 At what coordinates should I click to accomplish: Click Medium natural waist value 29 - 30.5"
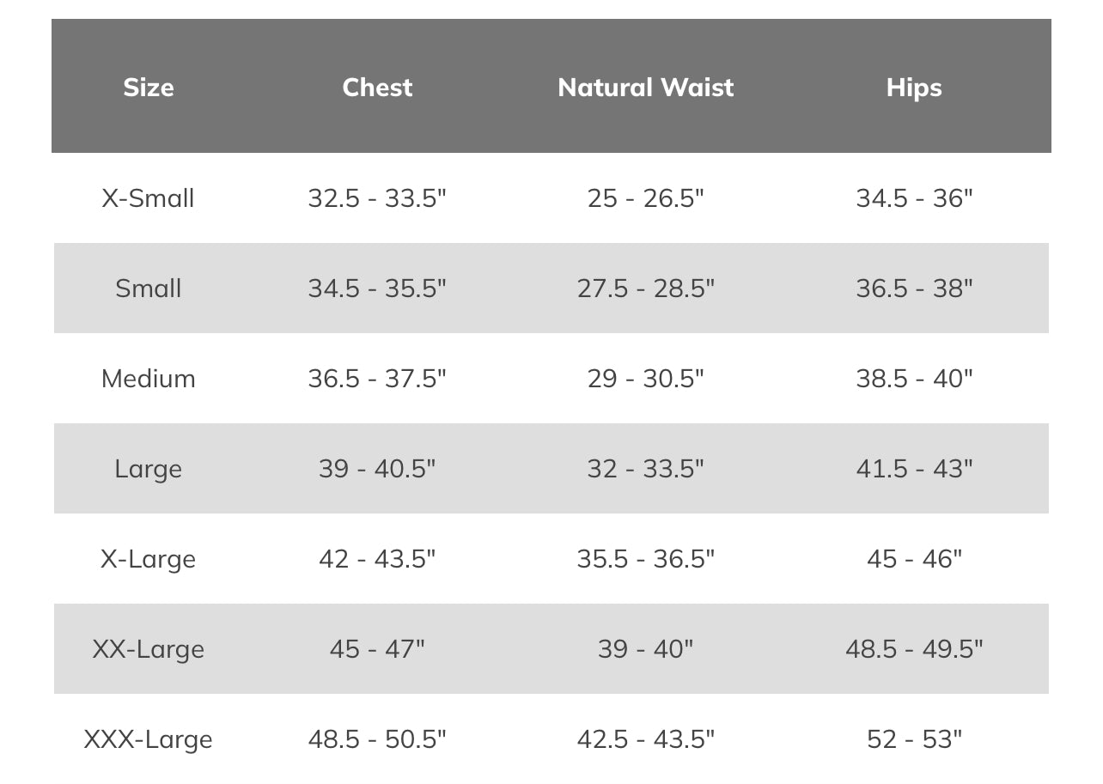(645, 379)
